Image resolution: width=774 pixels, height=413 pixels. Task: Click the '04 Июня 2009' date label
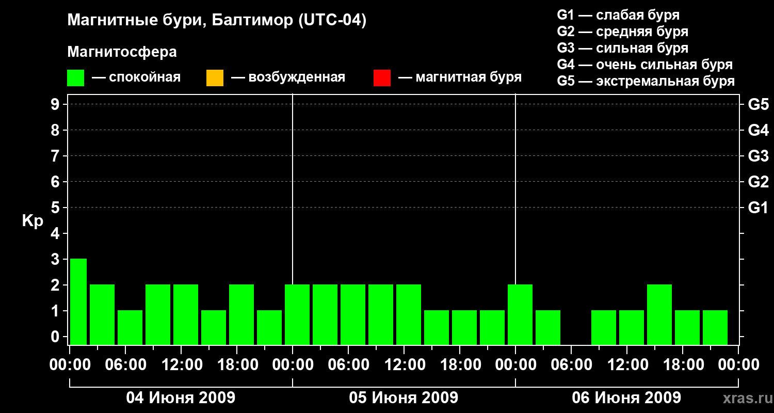[181, 398]
